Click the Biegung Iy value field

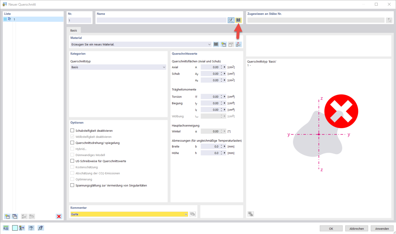[x=210, y=103]
